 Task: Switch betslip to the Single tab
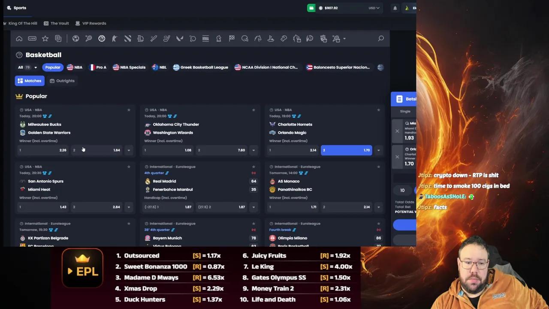coord(405,111)
